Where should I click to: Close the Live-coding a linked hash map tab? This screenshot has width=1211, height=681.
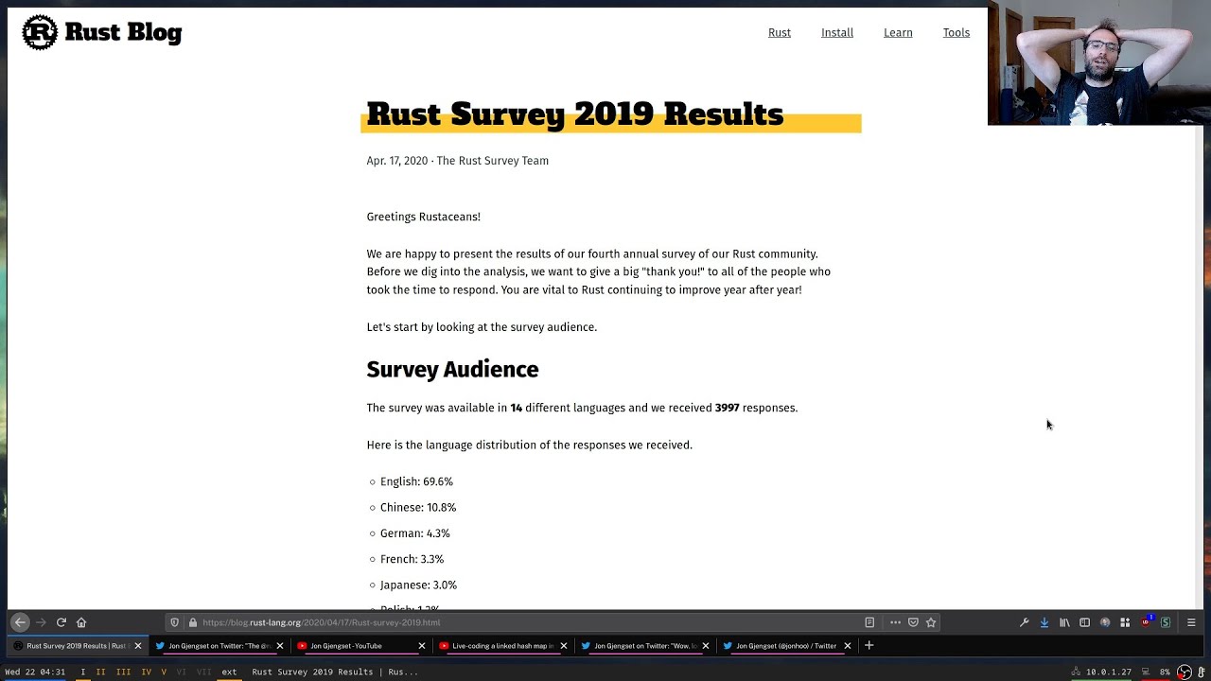[x=564, y=646]
